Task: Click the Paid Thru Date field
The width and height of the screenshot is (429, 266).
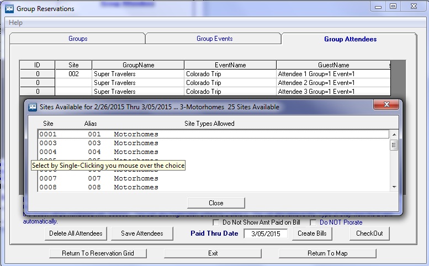Action: tap(266, 234)
